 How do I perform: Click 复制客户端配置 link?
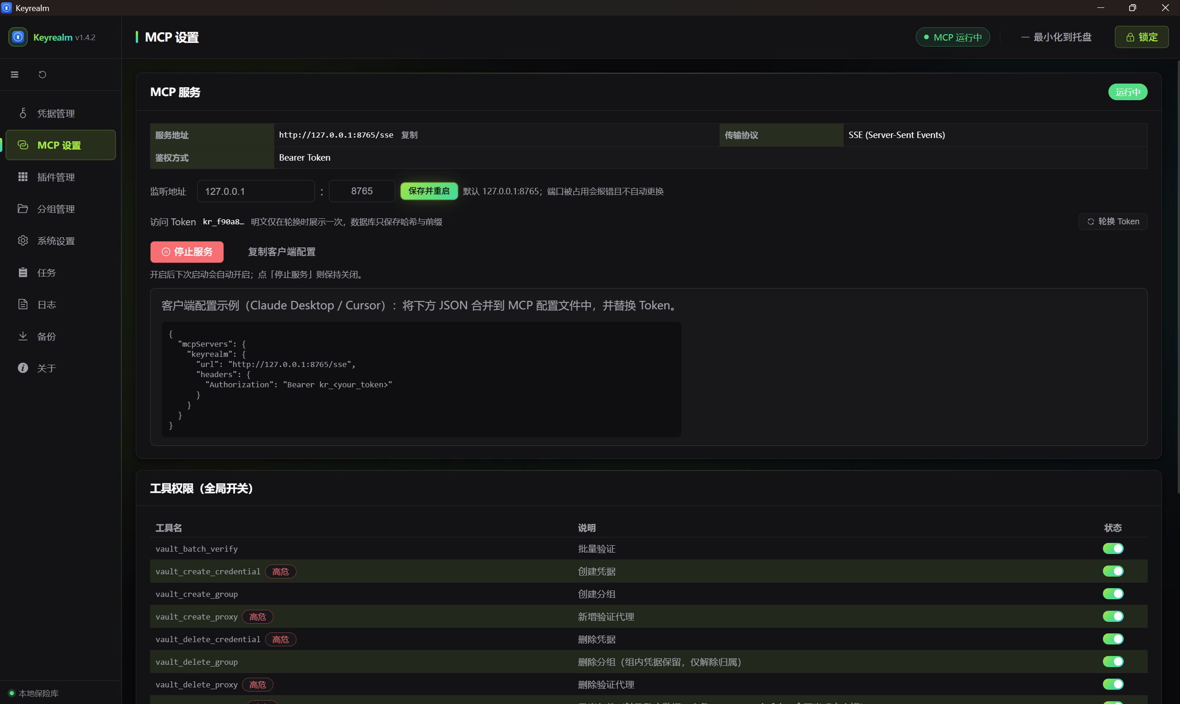[x=282, y=252]
